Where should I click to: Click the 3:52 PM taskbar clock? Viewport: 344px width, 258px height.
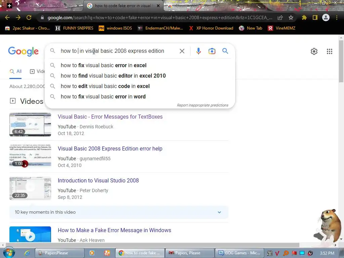pos(327,253)
